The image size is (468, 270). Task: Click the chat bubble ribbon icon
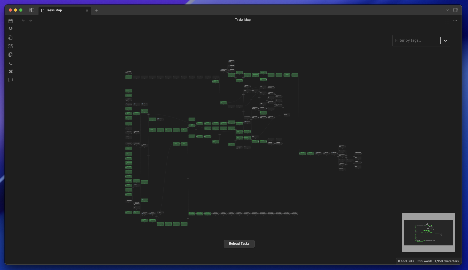[11, 80]
